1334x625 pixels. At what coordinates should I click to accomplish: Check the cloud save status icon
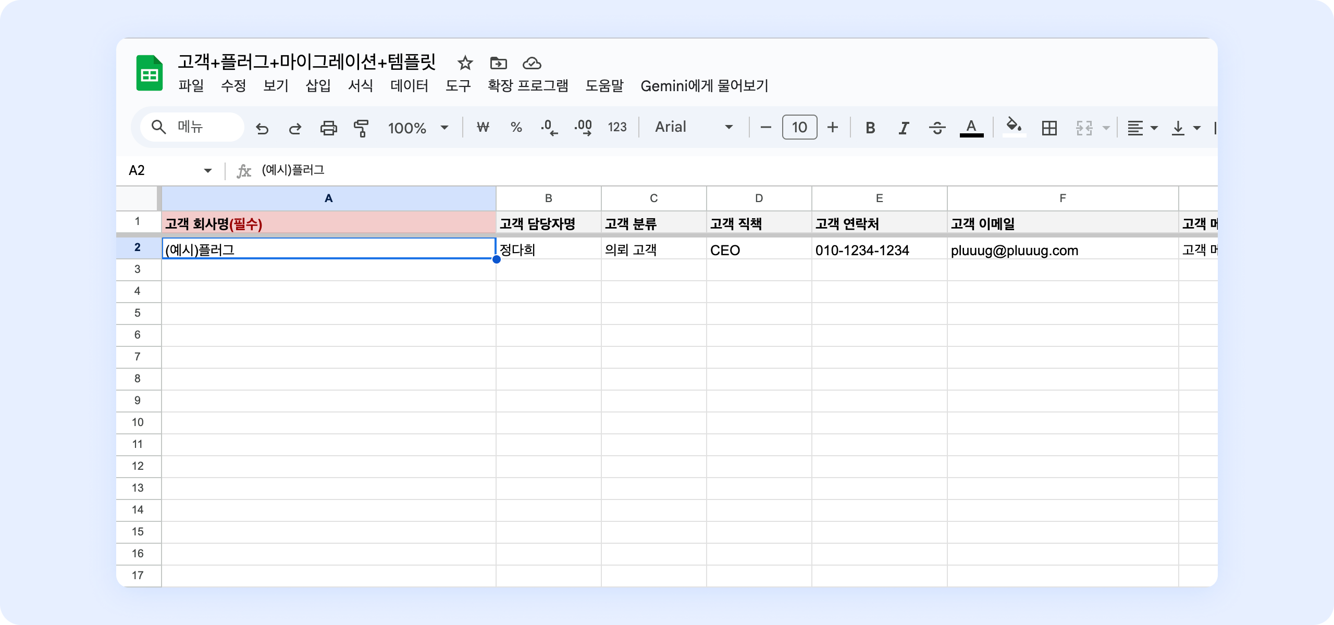tap(532, 64)
